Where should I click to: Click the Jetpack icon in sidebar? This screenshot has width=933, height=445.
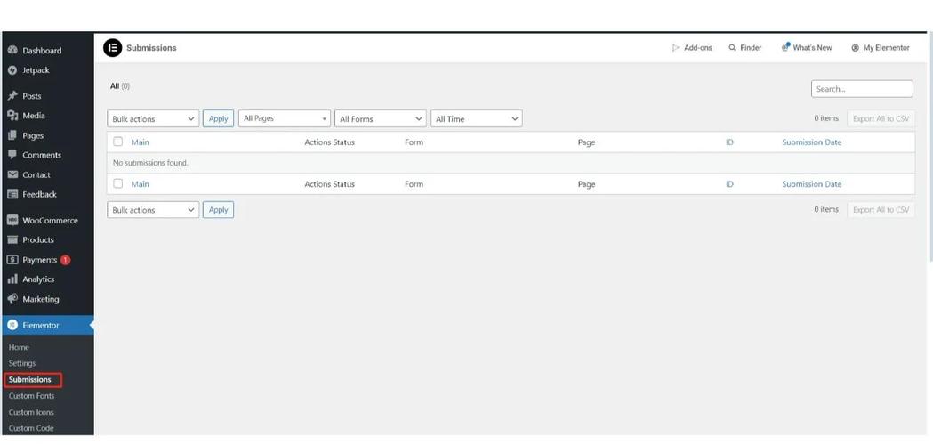pos(12,70)
